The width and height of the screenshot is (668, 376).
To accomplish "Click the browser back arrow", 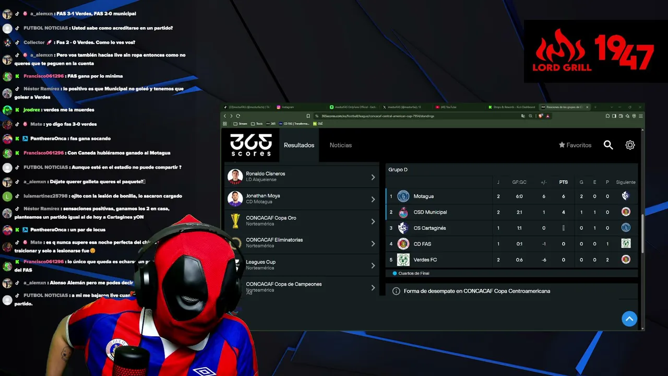I will (x=225, y=116).
